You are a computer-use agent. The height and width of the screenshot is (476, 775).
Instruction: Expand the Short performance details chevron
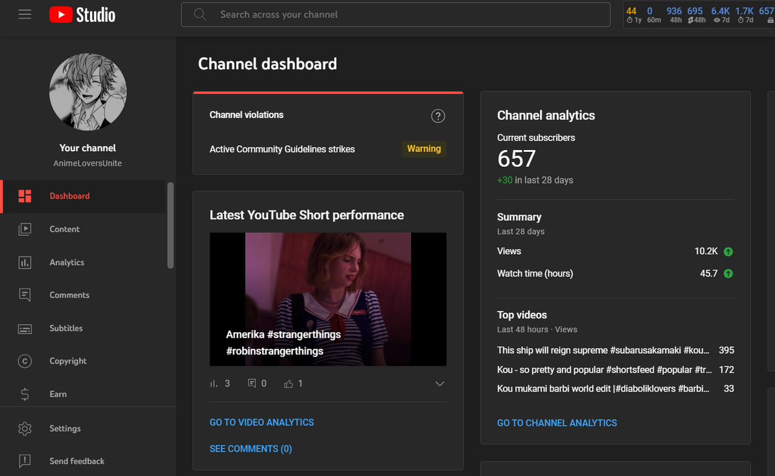click(x=440, y=383)
